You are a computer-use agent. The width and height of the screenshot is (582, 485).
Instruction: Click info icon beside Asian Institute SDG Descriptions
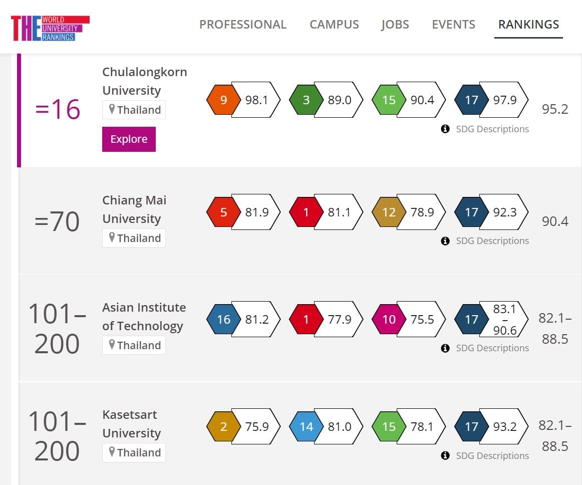[445, 348]
